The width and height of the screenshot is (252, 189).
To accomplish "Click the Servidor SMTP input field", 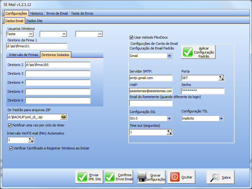I will point(151,78).
